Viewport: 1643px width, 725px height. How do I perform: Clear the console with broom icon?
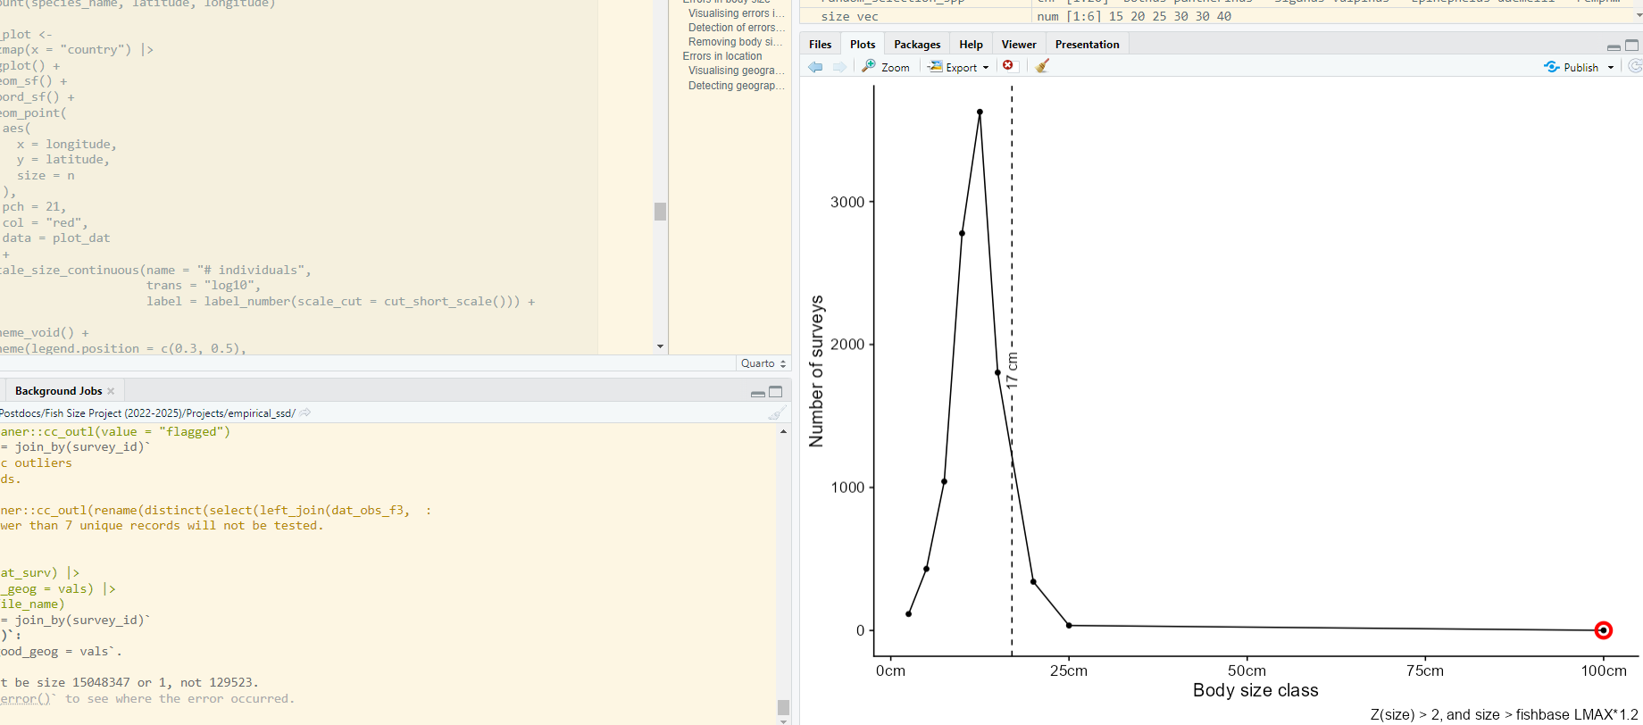(x=777, y=412)
